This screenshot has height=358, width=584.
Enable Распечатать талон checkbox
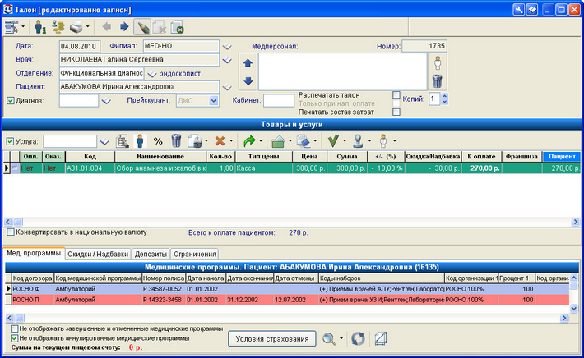[x=396, y=95]
